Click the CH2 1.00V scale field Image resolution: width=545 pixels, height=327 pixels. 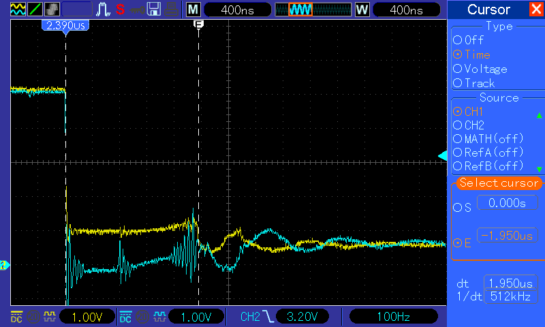click(x=196, y=317)
